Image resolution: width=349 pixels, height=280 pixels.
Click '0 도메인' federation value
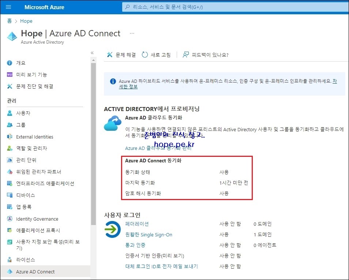tap(262, 224)
